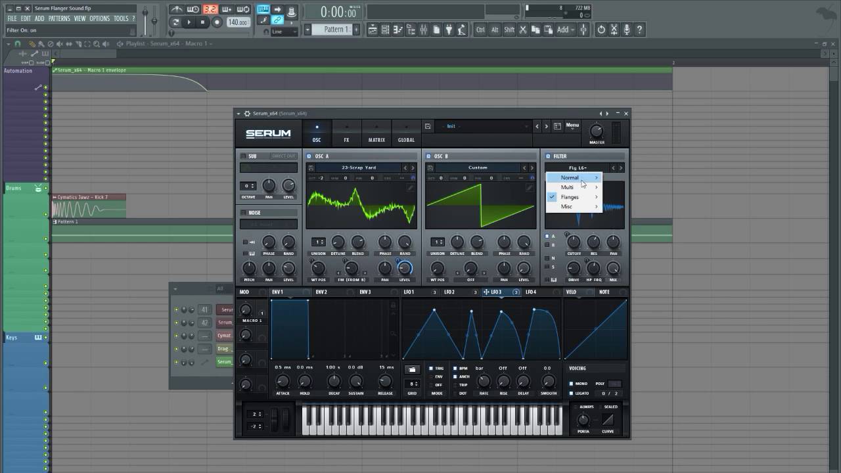
Task: Switch to the Global tab in Serum
Action: click(406, 132)
